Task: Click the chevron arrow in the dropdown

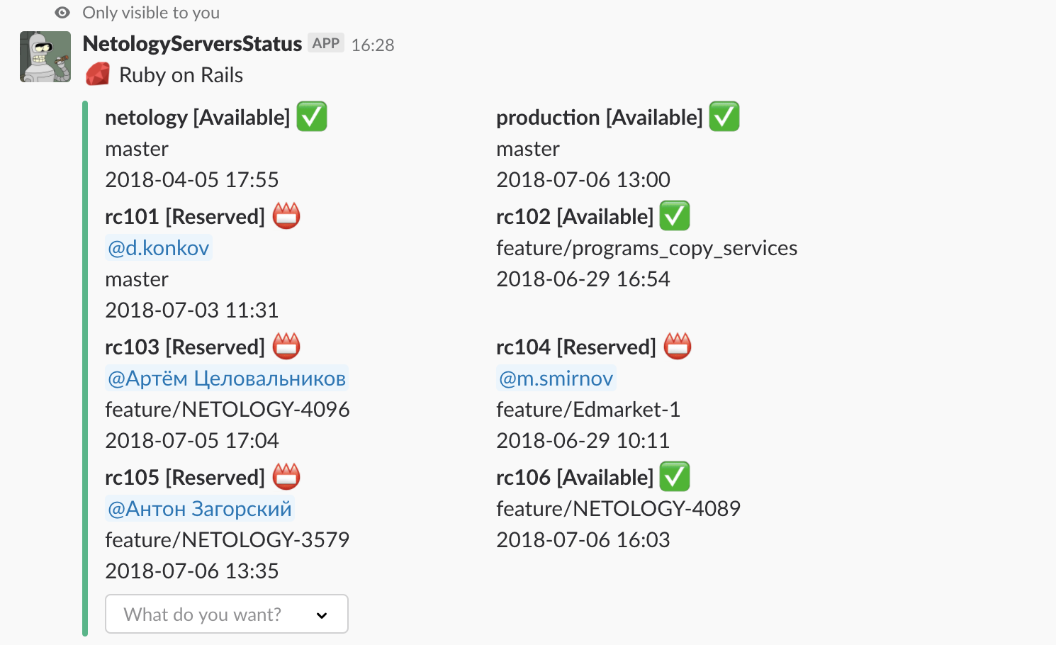Action: pyautogui.click(x=322, y=615)
